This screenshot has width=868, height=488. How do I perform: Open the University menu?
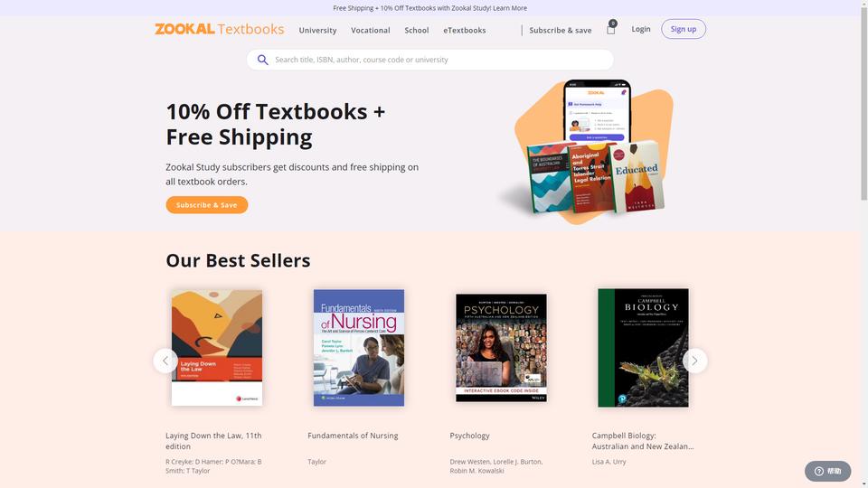(317, 31)
